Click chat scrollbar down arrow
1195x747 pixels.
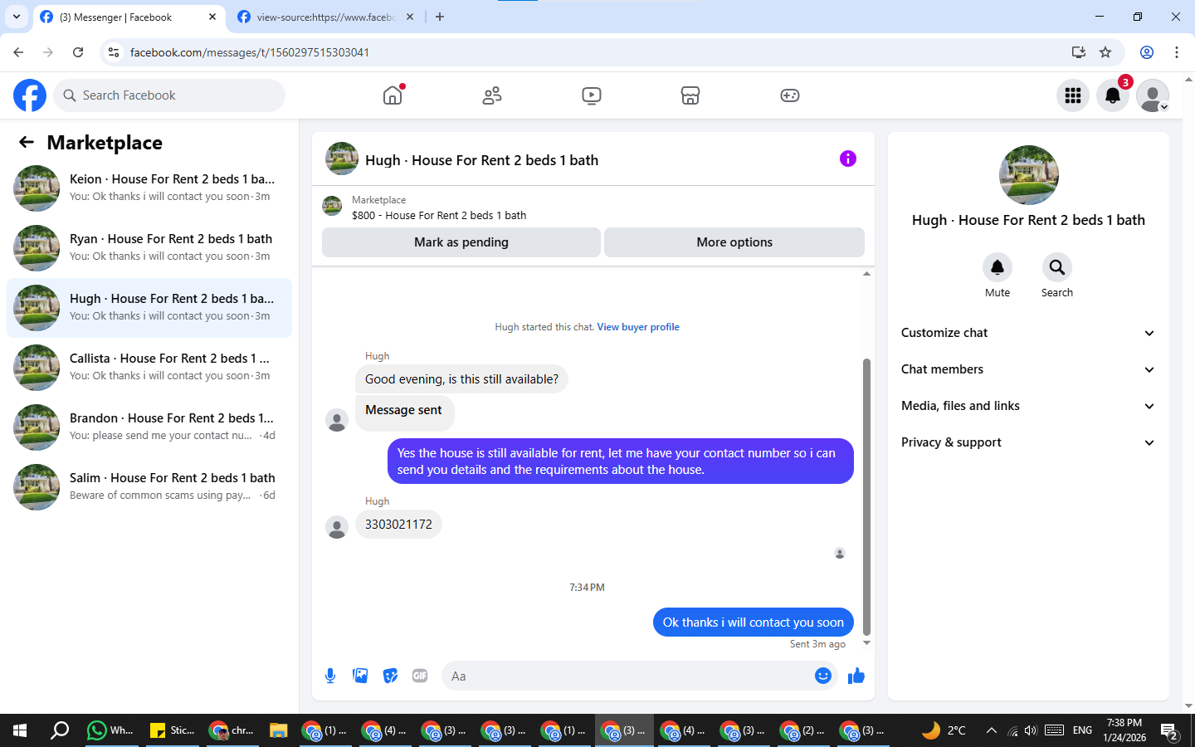[x=866, y=643]
